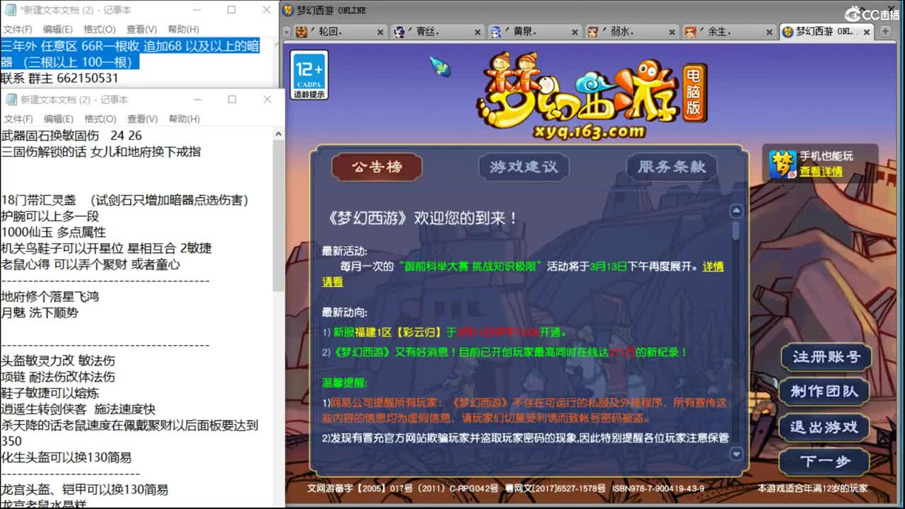
Task: Open 编辑(E) menu in upper Notepad
Action: coord(57,29)
